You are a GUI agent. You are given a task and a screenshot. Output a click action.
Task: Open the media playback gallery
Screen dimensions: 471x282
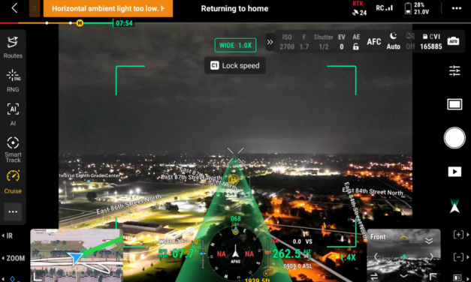pyautogui.click(x=454, y=172)
